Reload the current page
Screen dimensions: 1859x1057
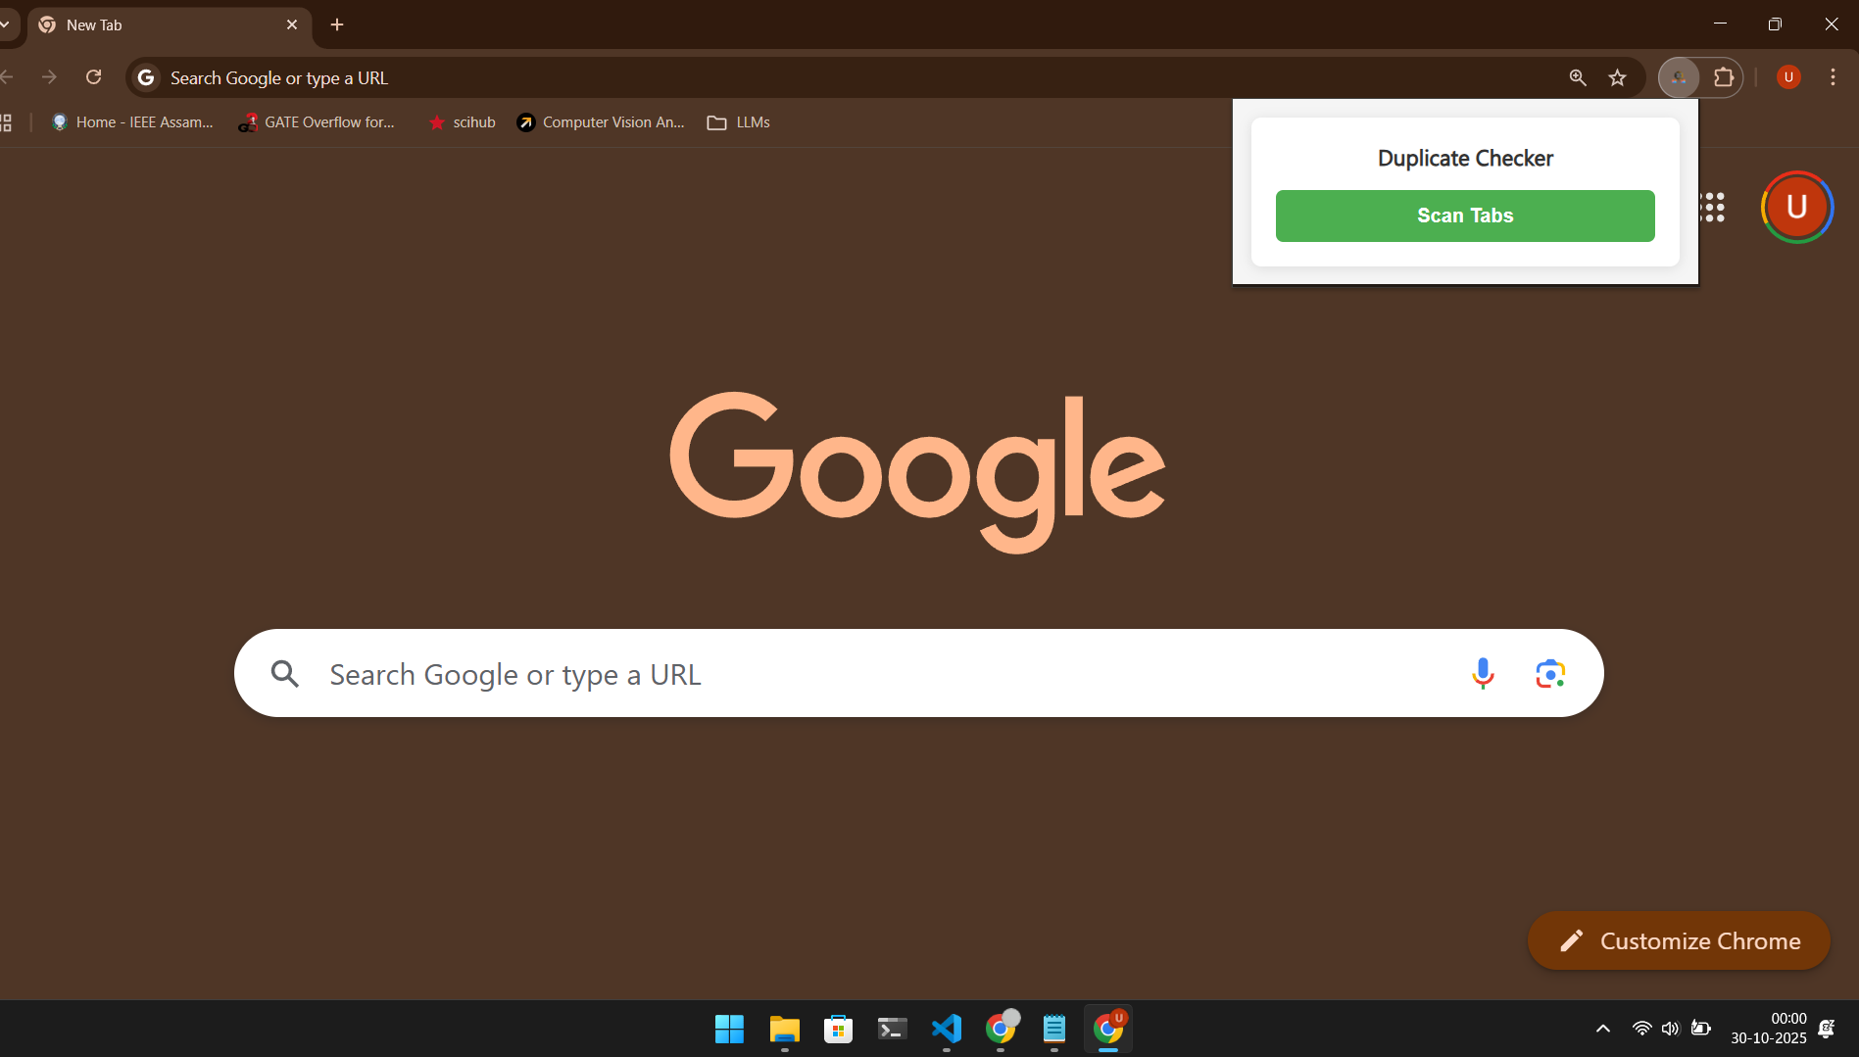[94, 77]
